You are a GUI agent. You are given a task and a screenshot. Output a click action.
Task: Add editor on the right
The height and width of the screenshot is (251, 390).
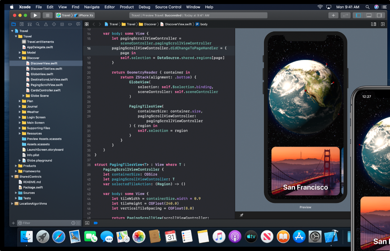(383, 24)
